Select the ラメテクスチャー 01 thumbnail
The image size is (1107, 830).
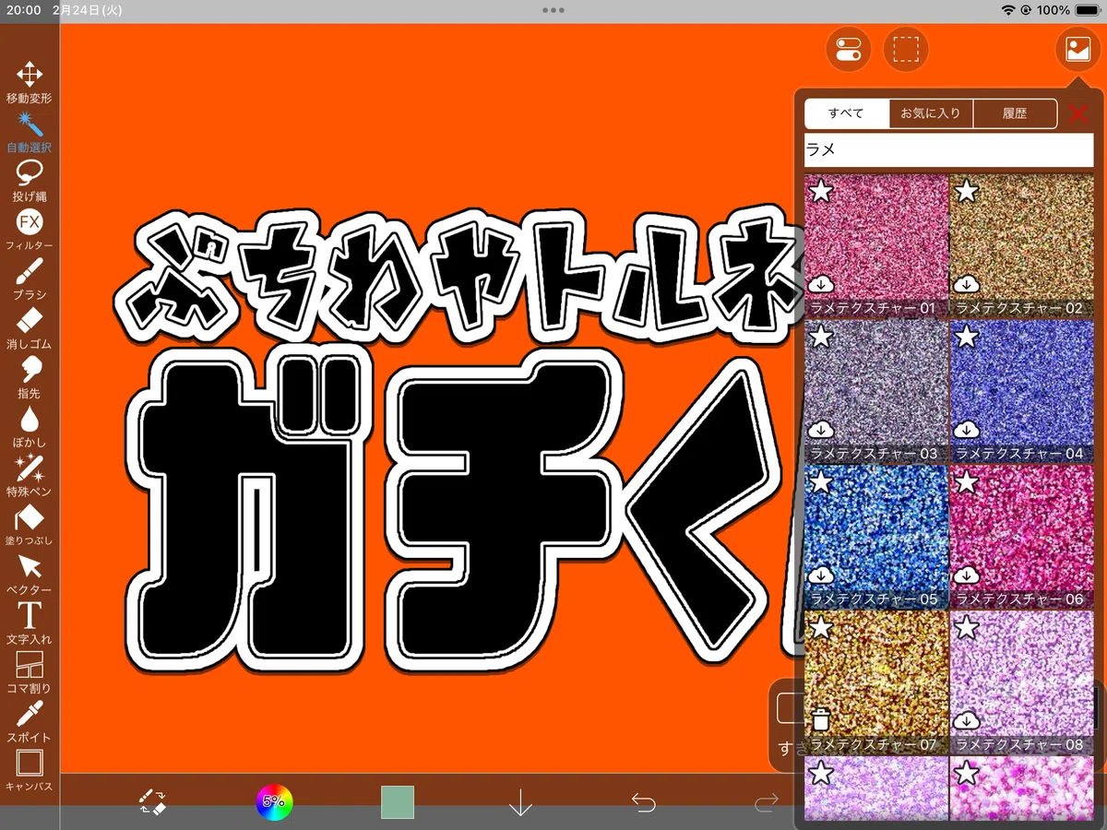coord(876,246)
